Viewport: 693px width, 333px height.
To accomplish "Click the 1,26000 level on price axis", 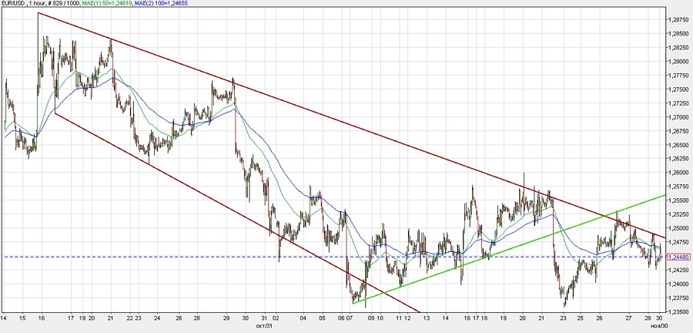I will pyautogui.click(x=678, y=173).
